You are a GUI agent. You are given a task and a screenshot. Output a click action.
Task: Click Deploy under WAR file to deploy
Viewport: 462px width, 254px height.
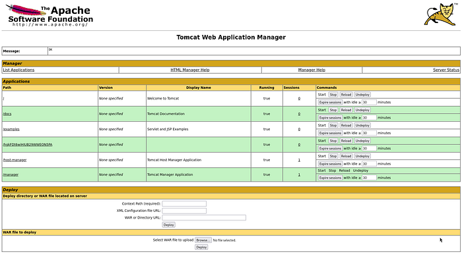click(201, 247)
